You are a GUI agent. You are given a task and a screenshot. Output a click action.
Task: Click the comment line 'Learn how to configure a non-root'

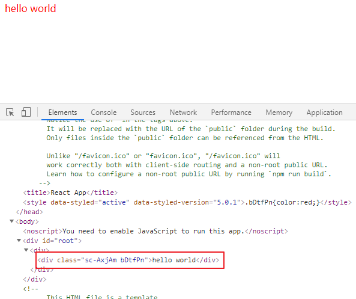pos(189,174)
